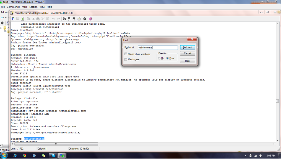Click the editor's Close/exit editor toolbar icon

pyautogui.click(x=13, y=19)
